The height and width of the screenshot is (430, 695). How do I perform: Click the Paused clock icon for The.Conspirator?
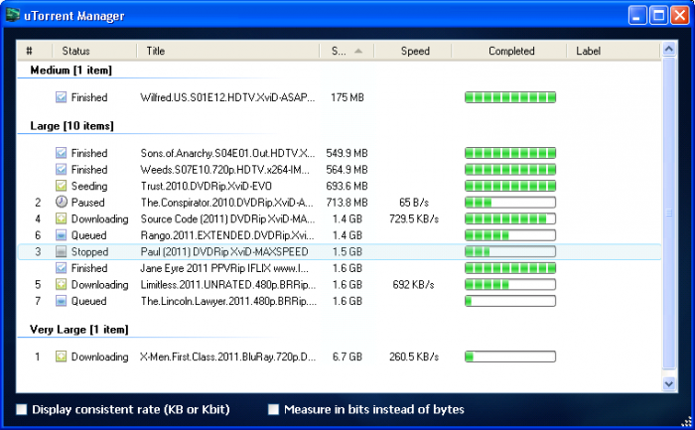pyautogui.click(x=62, y=203)
